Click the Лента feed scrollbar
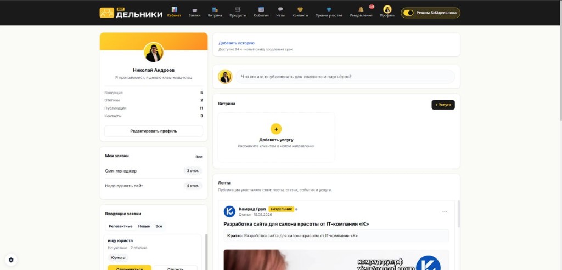The image size is (562, 270). point(458,214)
